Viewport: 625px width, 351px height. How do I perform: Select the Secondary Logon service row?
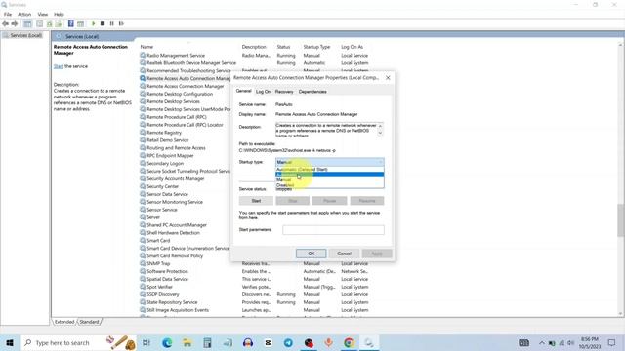click(165, 163)
